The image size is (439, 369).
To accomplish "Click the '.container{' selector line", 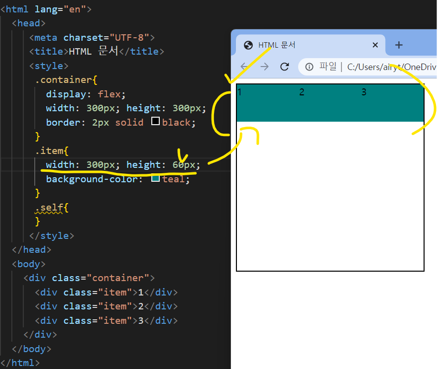I will point(66,80).
